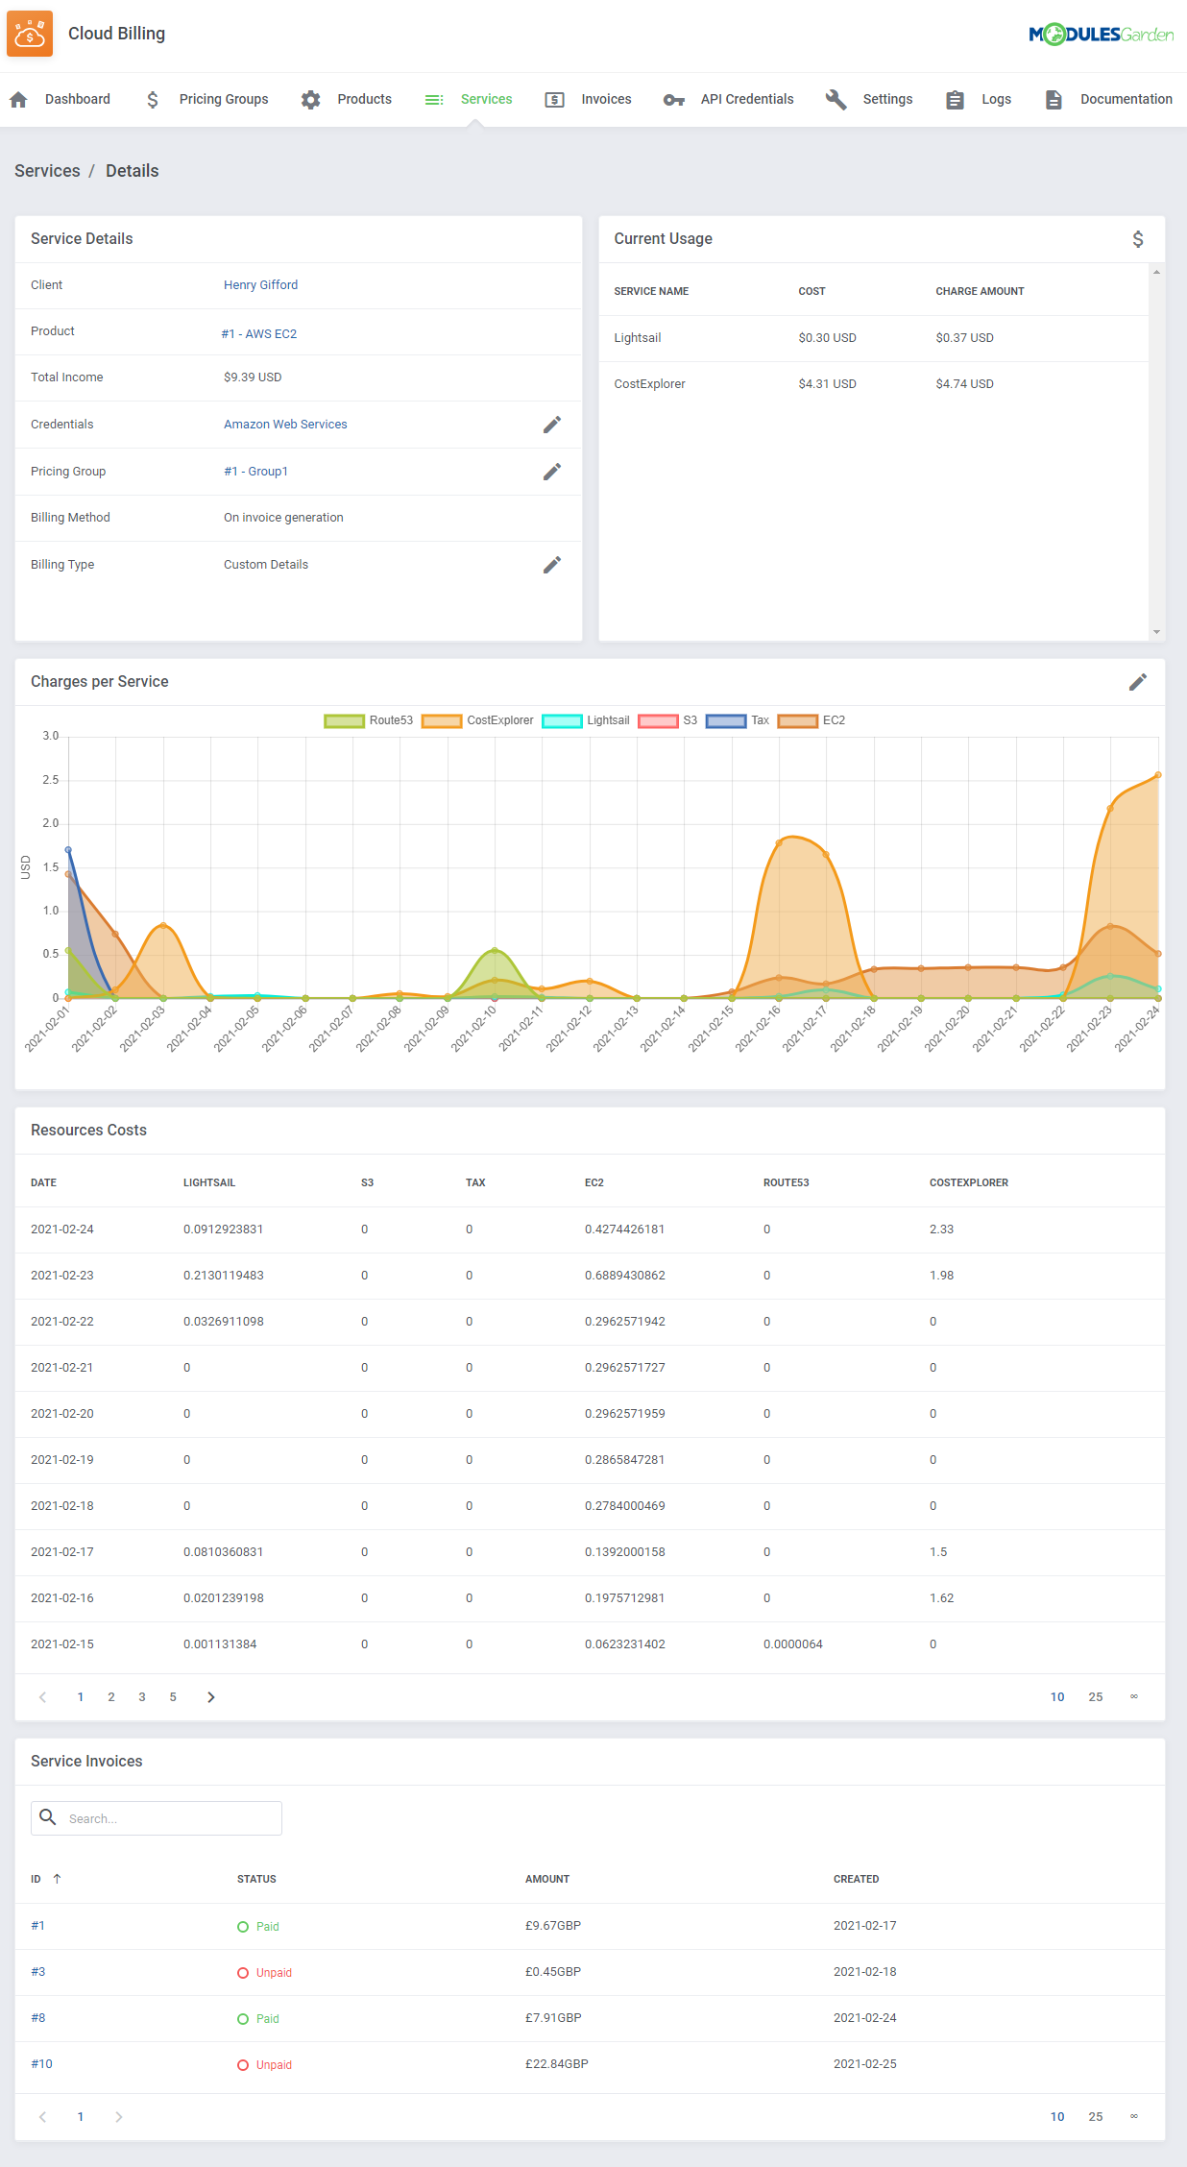This screenshot has width=1187, height=2167.
Task: Click the Lightsail charge amount $0.37 USD
Action: click(x=964, y=338)
